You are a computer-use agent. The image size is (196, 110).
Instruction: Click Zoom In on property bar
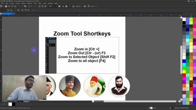pyautogui.click(x=8, y=10)
